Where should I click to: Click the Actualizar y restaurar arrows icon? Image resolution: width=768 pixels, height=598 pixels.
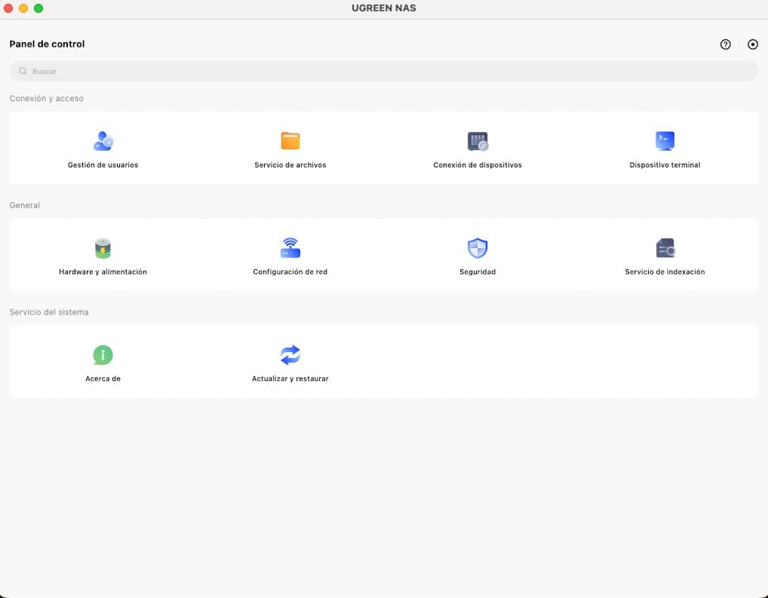(x=290, y=354)
